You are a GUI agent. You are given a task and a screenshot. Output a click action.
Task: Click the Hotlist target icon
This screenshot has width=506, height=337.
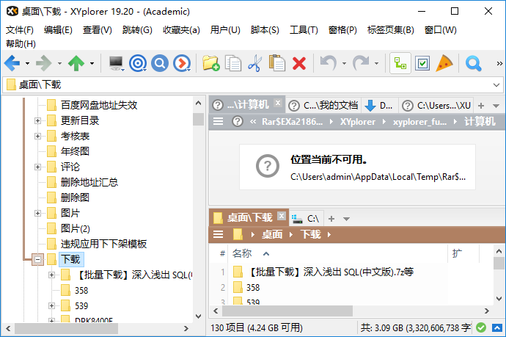(x=138, y=63)
